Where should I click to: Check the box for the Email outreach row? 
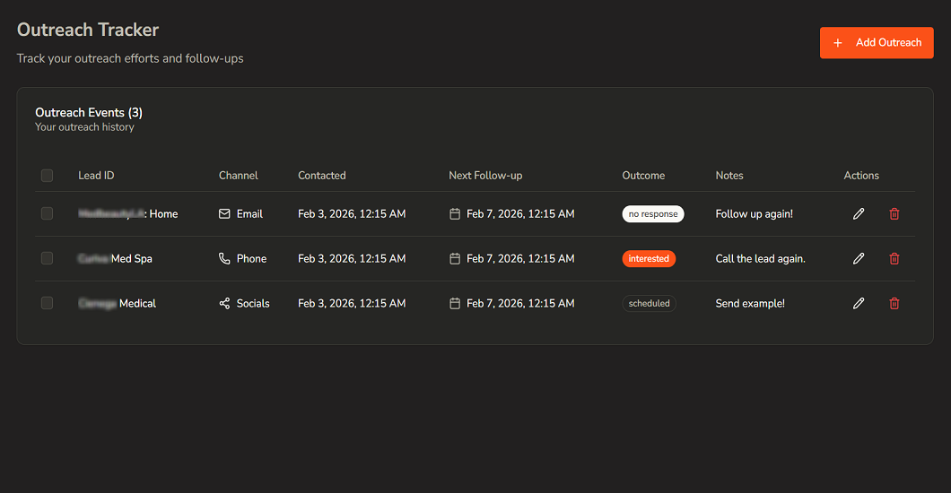[x=47, y=213]
